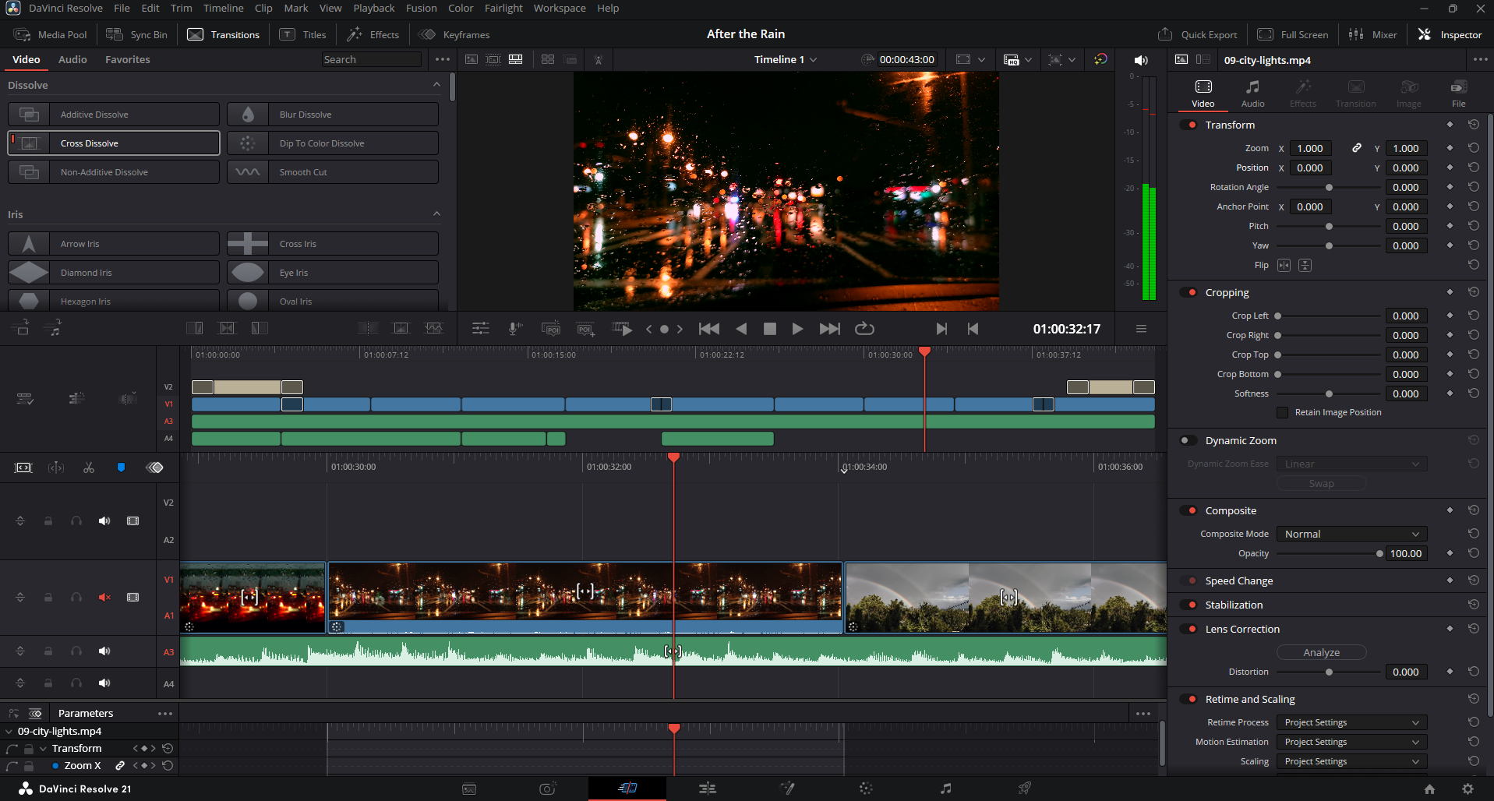
Task: Switch to the Audio transitions tab
Action: [72, 59]
